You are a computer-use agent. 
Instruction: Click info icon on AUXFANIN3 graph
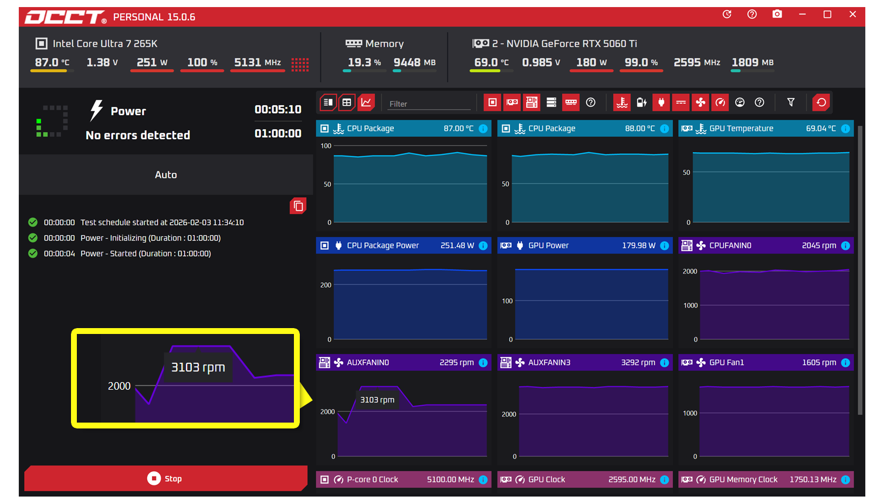tap(664, 363)
